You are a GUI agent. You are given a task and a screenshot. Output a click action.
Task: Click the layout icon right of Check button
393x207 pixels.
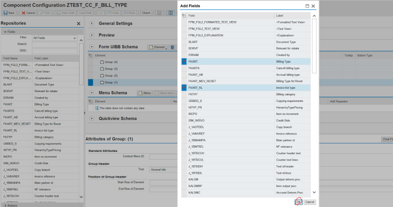tap(159, 13)
